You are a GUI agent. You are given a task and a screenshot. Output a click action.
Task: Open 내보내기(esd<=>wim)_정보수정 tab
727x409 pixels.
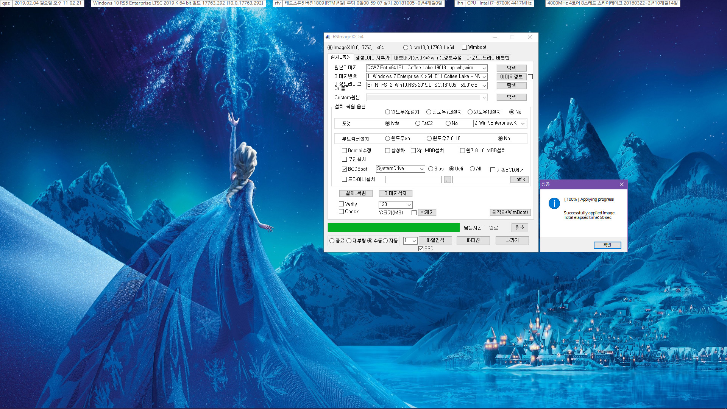tap(427, 58)
